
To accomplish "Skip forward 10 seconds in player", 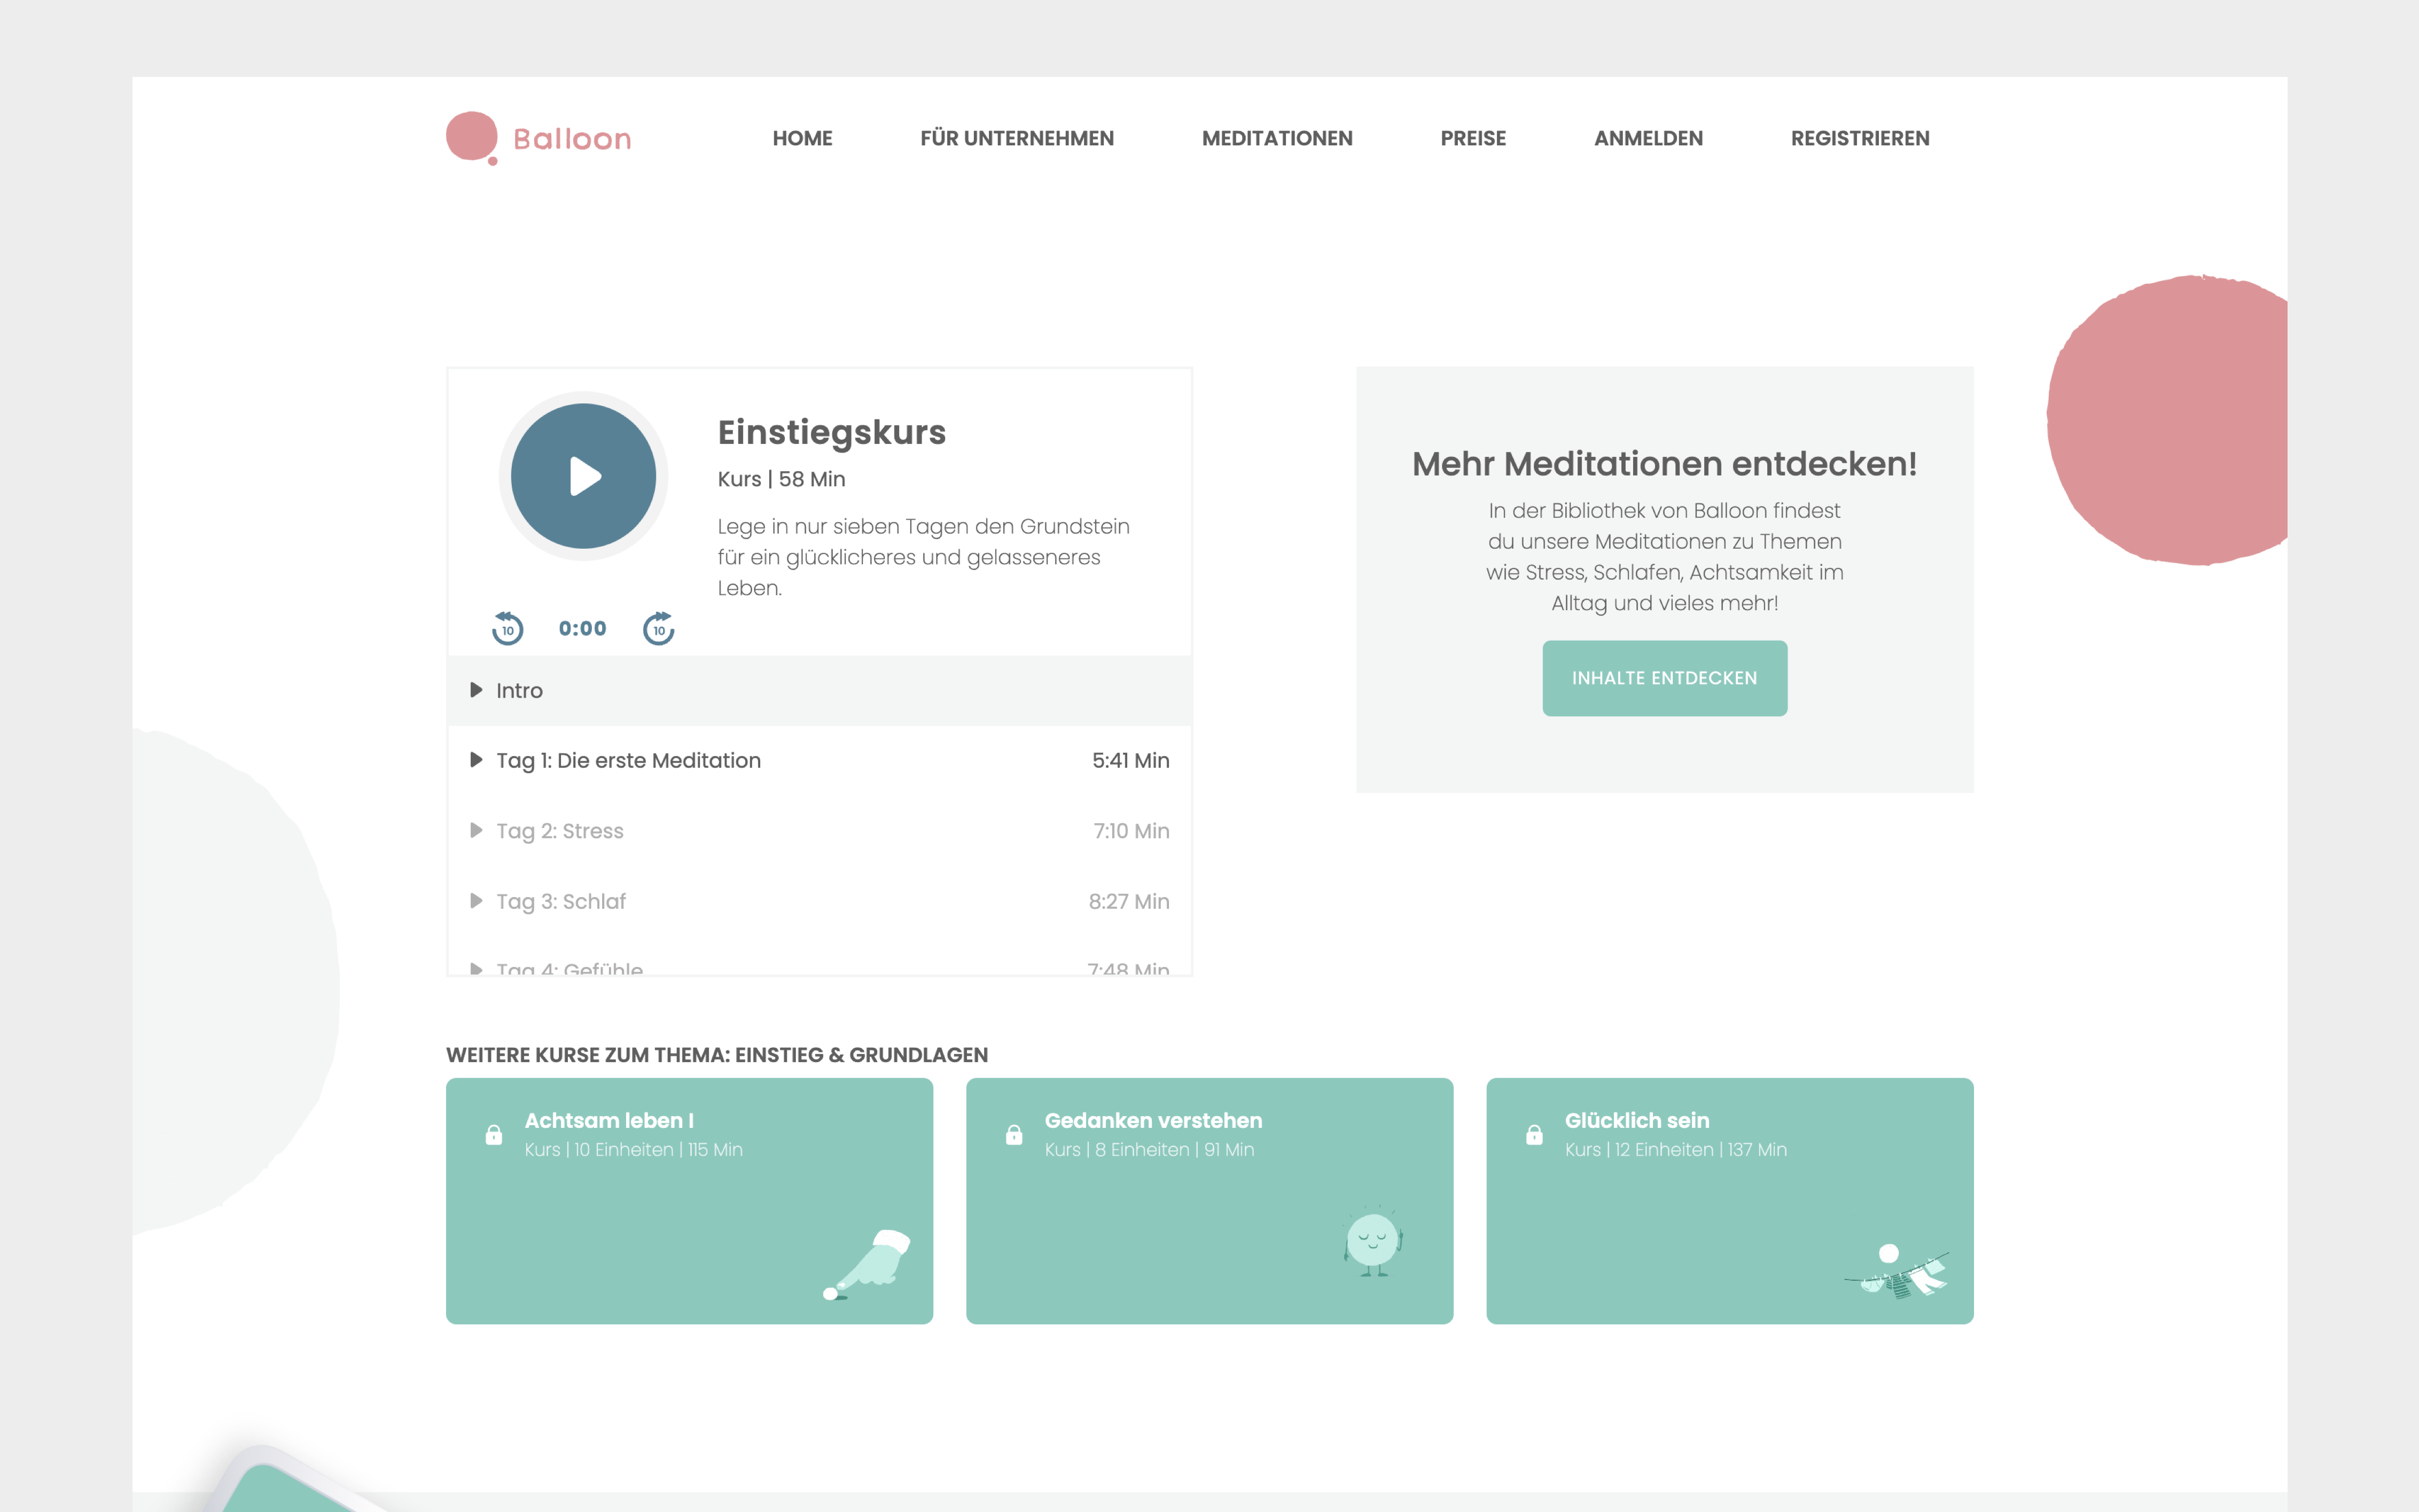I will [659, 628].
